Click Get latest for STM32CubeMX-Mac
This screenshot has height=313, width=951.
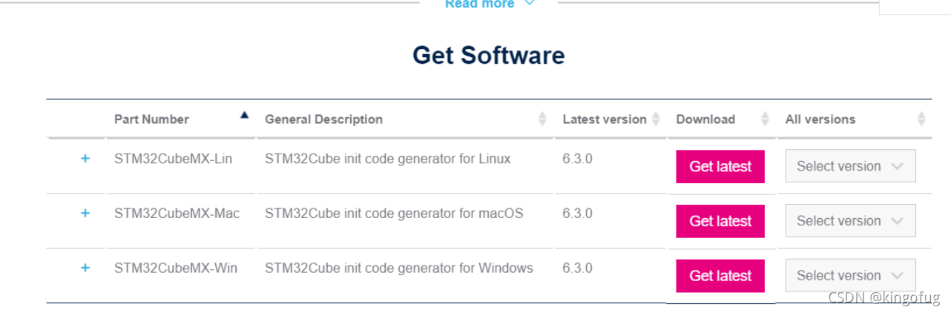(720, 221)
